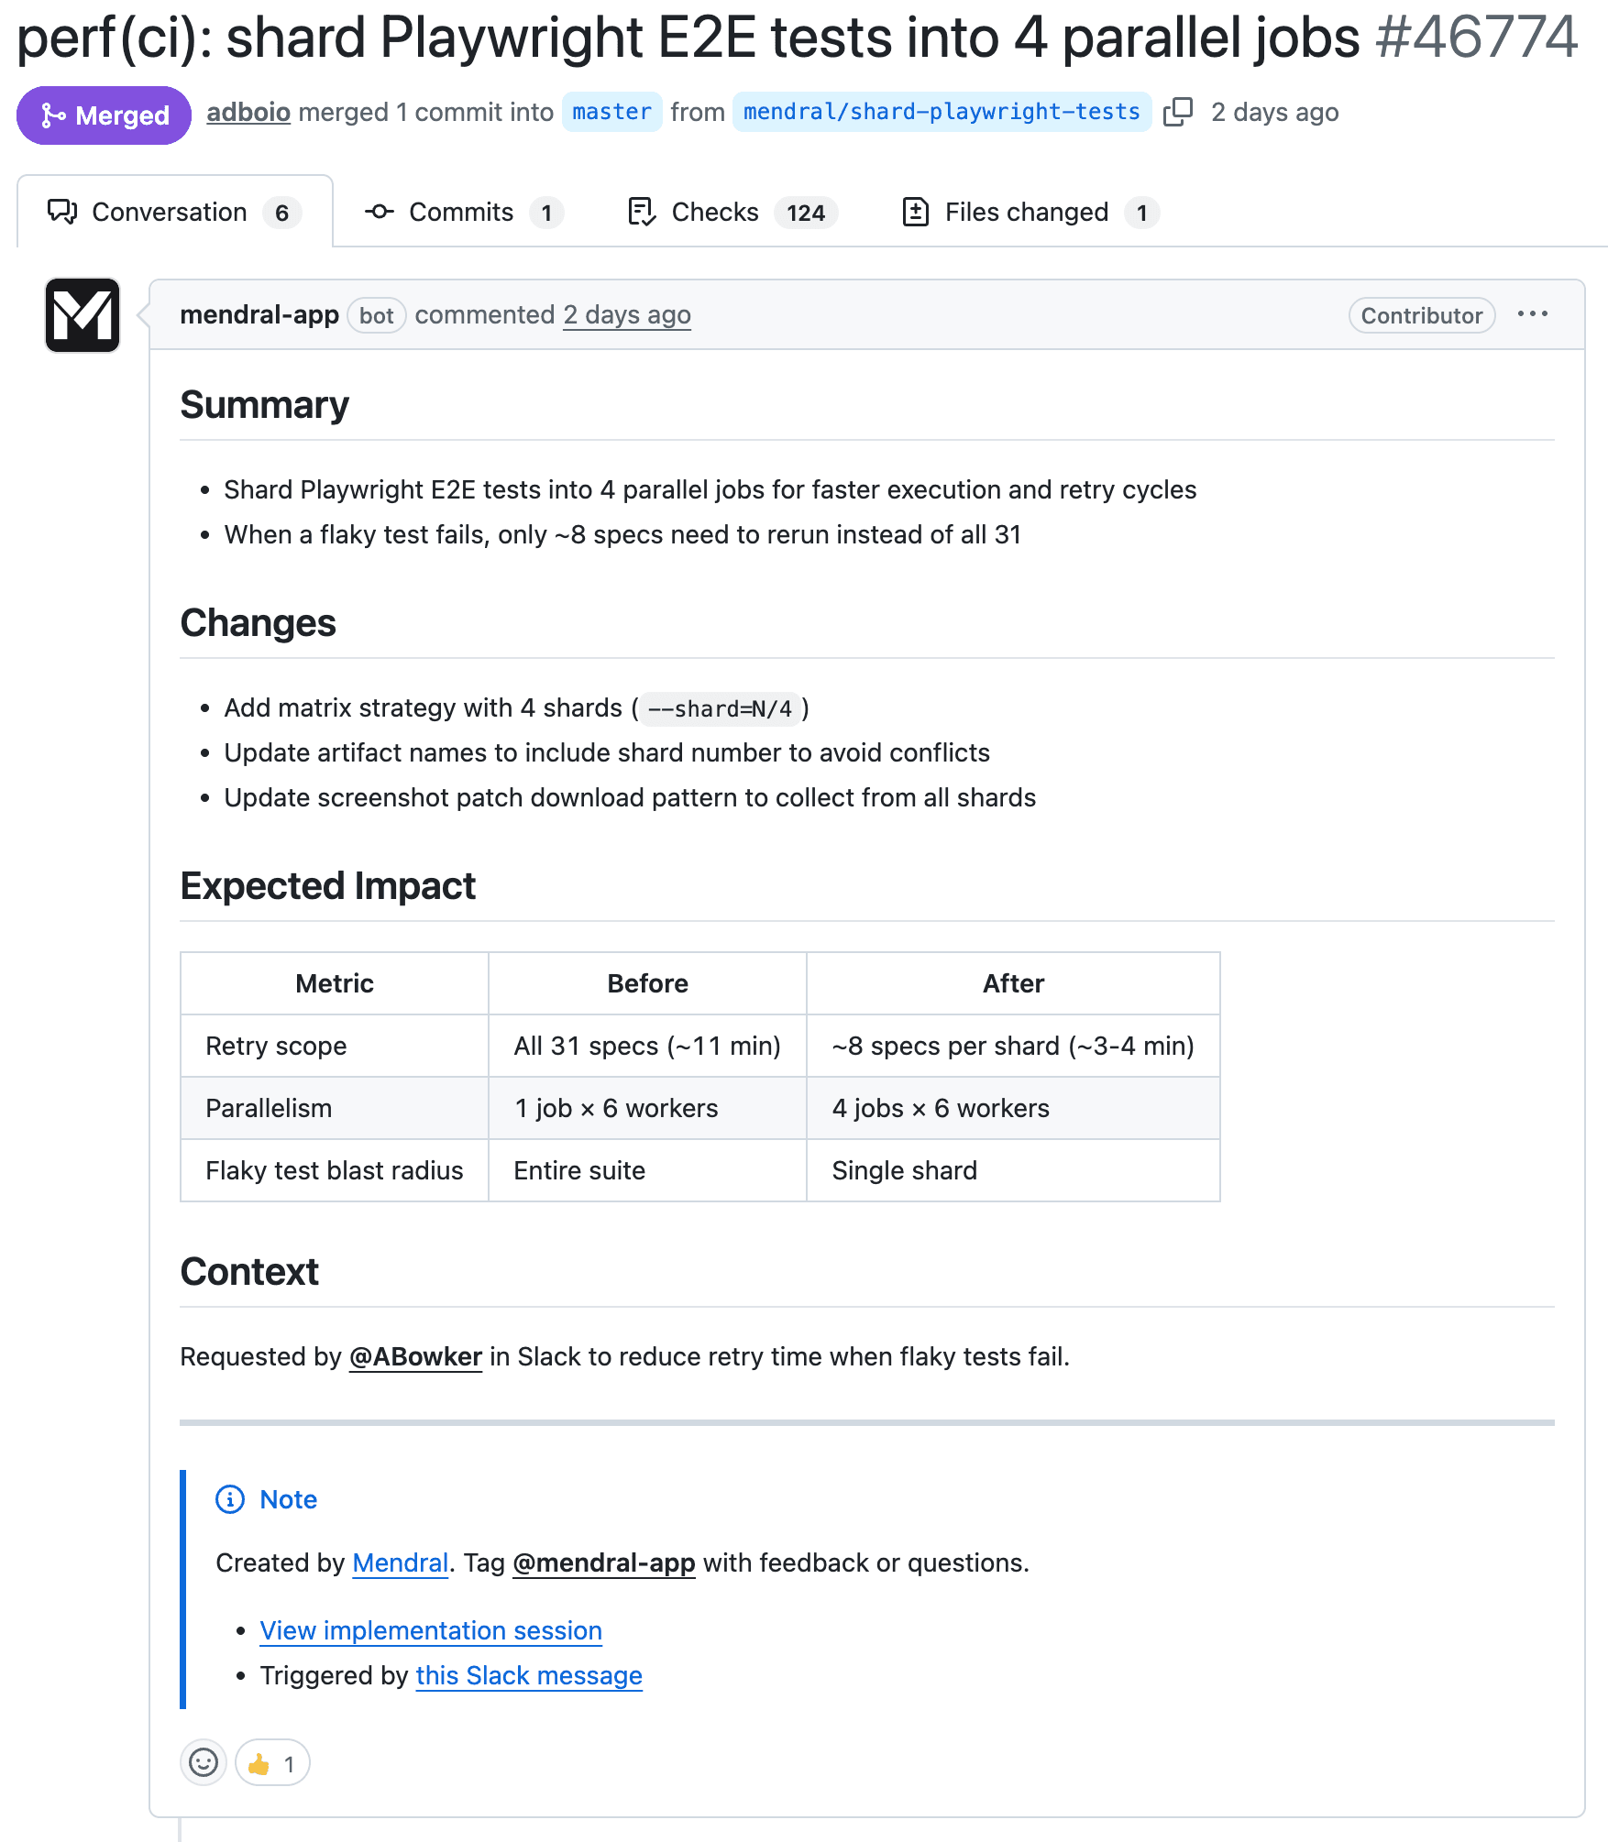Open the comment options kebab menu
Viewport: 1608px width, 1842px height.
1534,314
